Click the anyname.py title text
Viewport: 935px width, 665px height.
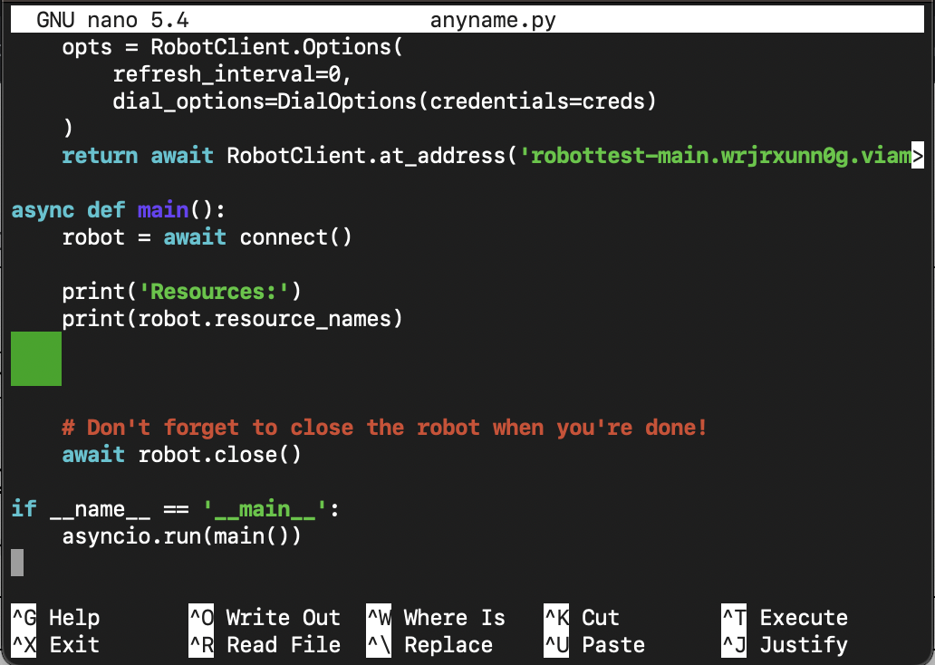(x=494, y=19)
